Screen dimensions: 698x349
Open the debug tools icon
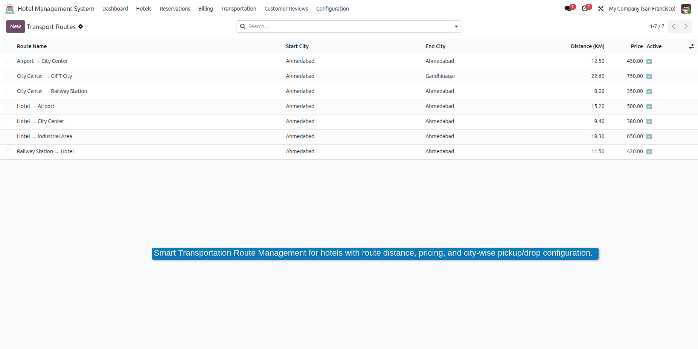(601, 9)
